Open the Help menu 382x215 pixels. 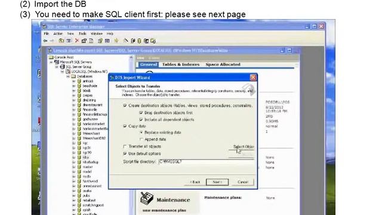point(110,33)
